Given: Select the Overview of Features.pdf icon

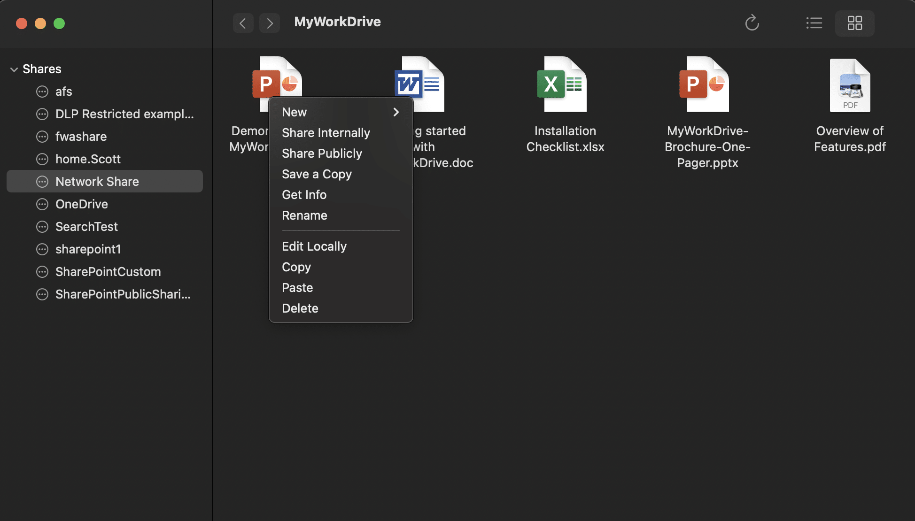Looking at the screenshot, I should point(849,85).
